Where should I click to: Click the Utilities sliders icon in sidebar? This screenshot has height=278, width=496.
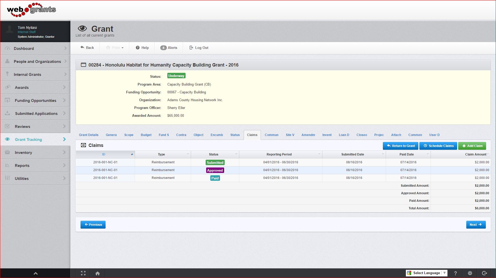pyautogui.click(x=7, y=178)
